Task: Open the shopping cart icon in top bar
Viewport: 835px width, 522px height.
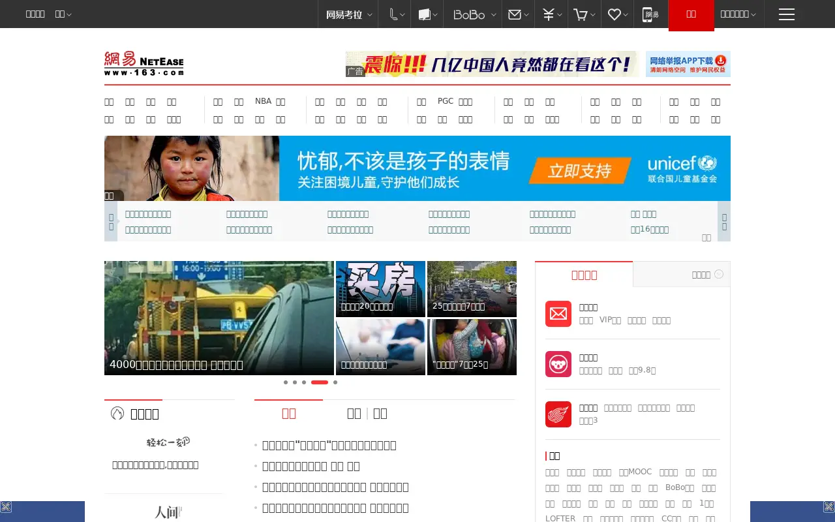Action: click(x=580, y=14)
